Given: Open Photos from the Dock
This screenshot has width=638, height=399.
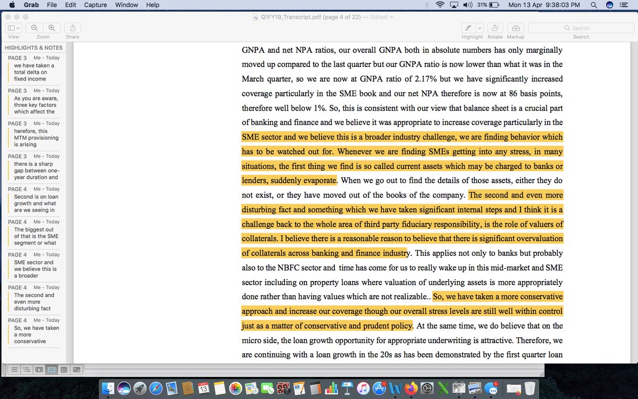Looking at the screenshot, I should 236,388.
